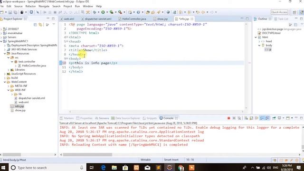304x171 pixels.
Task: Click the Open Perspective icon near Quick Access
Action: click(294, 12)
